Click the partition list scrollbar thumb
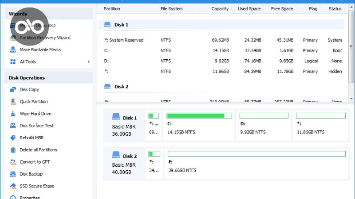The width and height of the screenshot is (355, 199). [x=351, y=47]
